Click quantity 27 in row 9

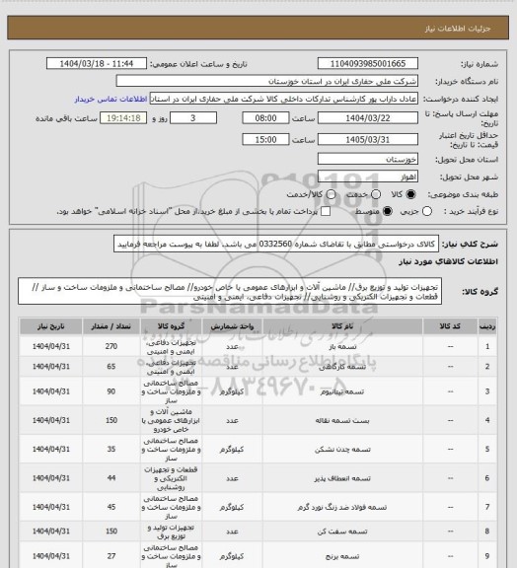(x=111, y=556)
